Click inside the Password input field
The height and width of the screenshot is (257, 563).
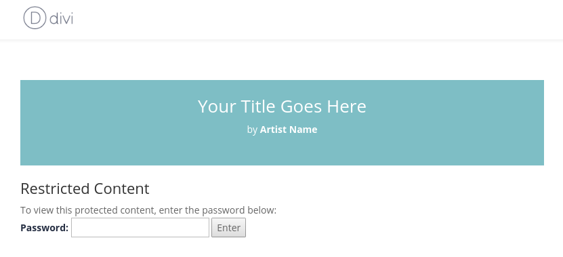pyautogui.click(x=140, y=228)
